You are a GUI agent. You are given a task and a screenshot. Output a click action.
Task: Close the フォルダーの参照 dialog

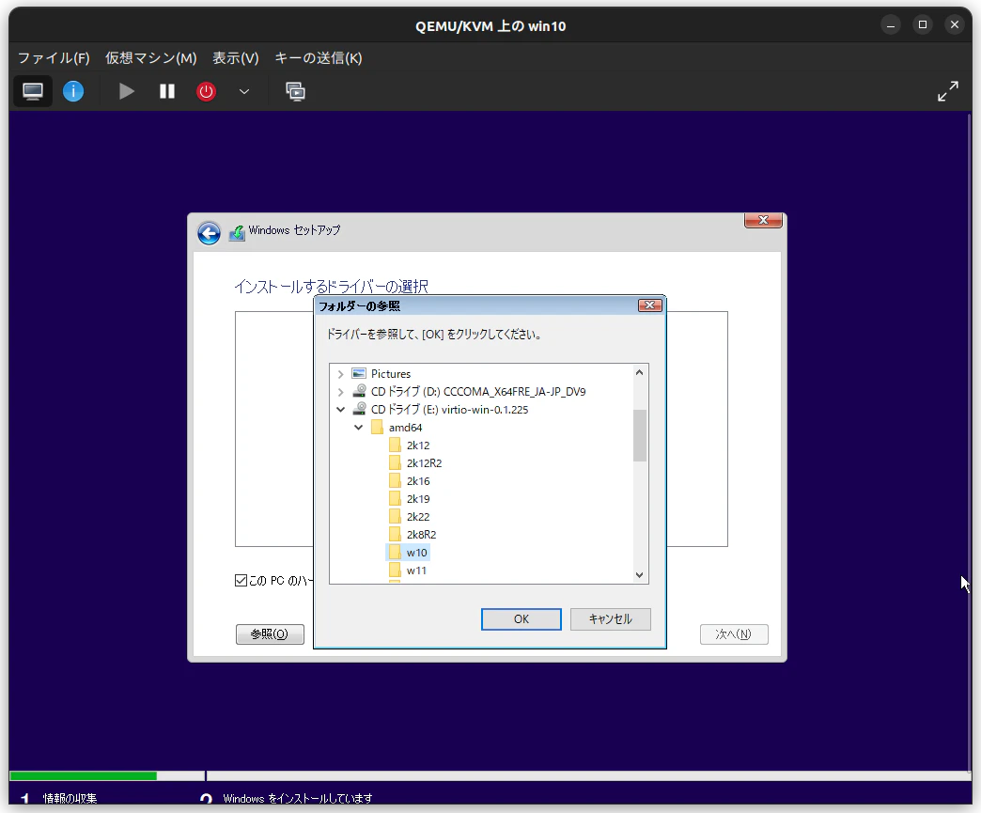[650, 305]
